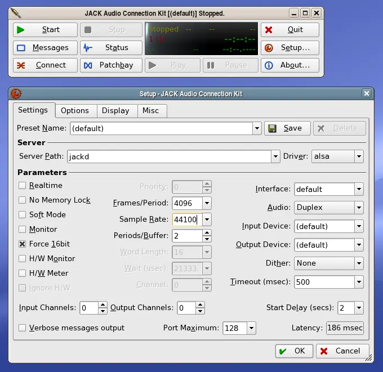Image resolution: width=383 pixels, height=372 pixels.
Task: Increase the Periods/Buffer value with up arrow
Action: point(207,233)
